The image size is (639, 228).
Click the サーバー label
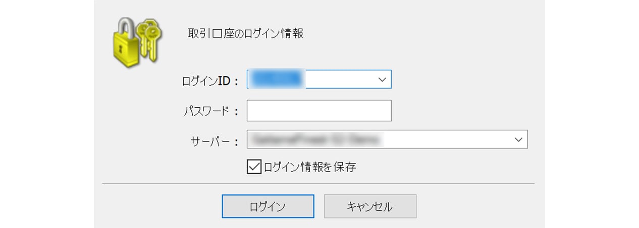[x=214, y=141]
